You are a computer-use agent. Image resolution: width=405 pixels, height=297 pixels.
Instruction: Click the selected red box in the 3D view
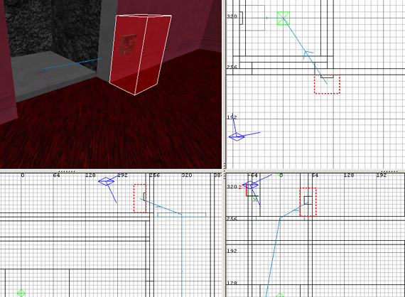(x=140, y=54)
